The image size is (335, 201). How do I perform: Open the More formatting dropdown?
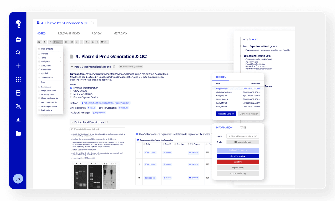click(104, 42)
